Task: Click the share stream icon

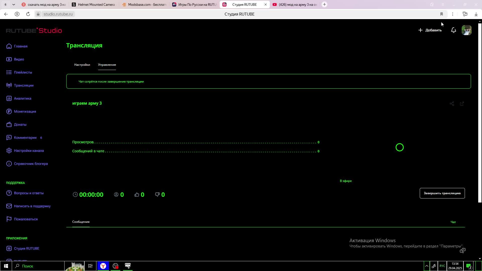Action: (452, 104)
